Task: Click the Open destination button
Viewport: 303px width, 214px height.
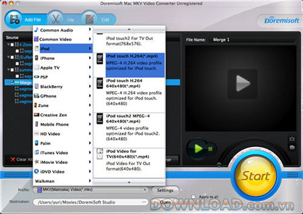Action: click(165, 202)
